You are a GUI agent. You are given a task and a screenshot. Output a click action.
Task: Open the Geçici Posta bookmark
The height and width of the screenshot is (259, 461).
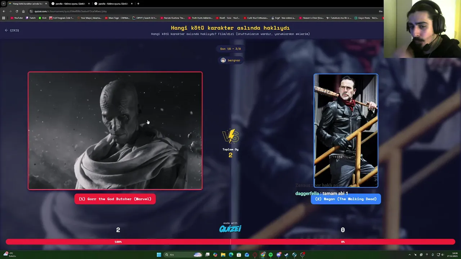click(366, 18)
